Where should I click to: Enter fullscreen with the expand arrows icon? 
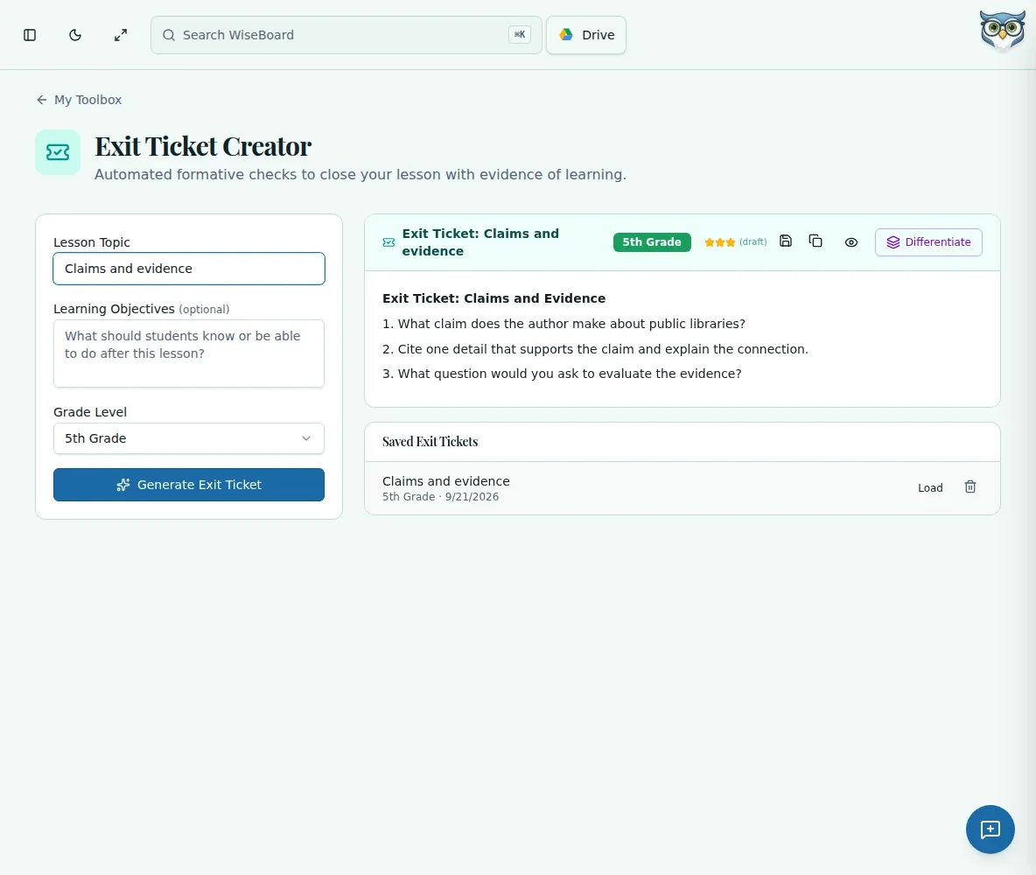point(120,35)
